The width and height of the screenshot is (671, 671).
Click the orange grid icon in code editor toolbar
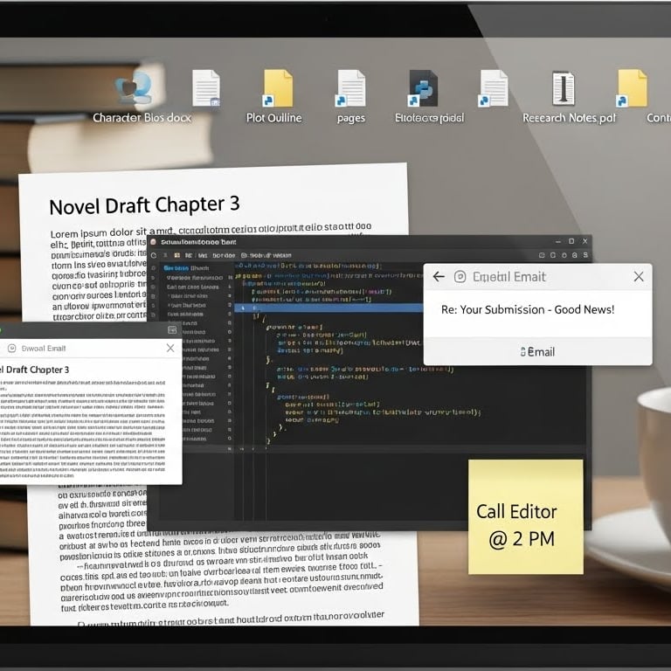176,255
